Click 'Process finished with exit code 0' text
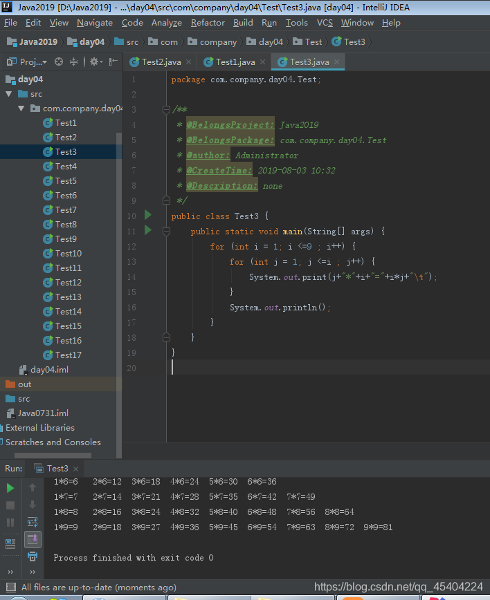 click(x=134, y=558)
